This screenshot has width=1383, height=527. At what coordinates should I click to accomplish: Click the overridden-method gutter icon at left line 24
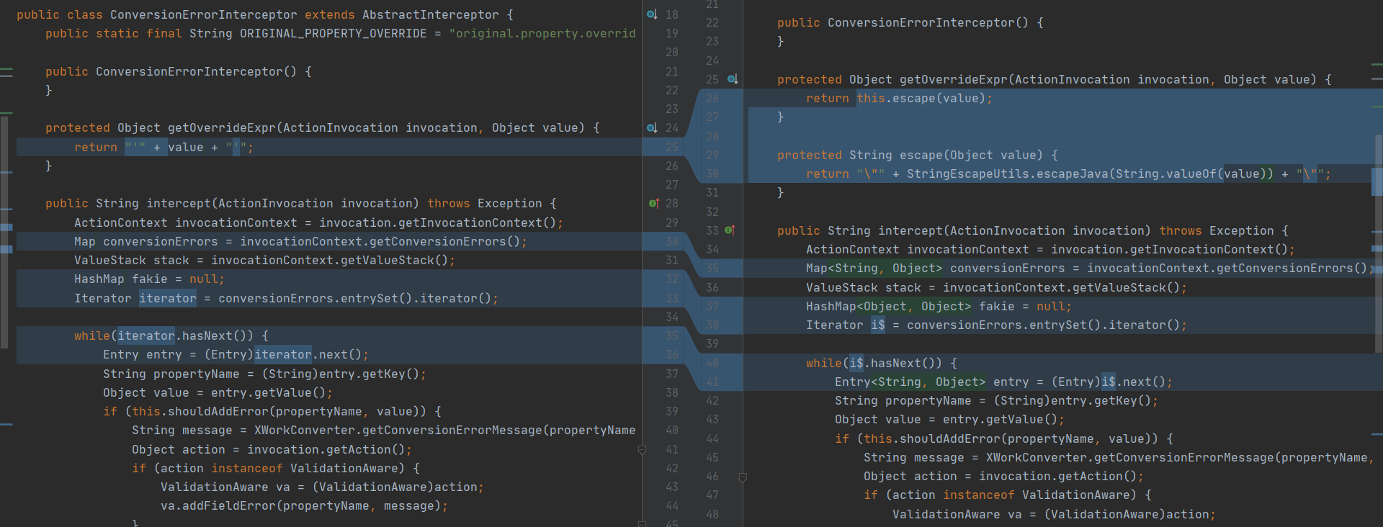(652, 127)
